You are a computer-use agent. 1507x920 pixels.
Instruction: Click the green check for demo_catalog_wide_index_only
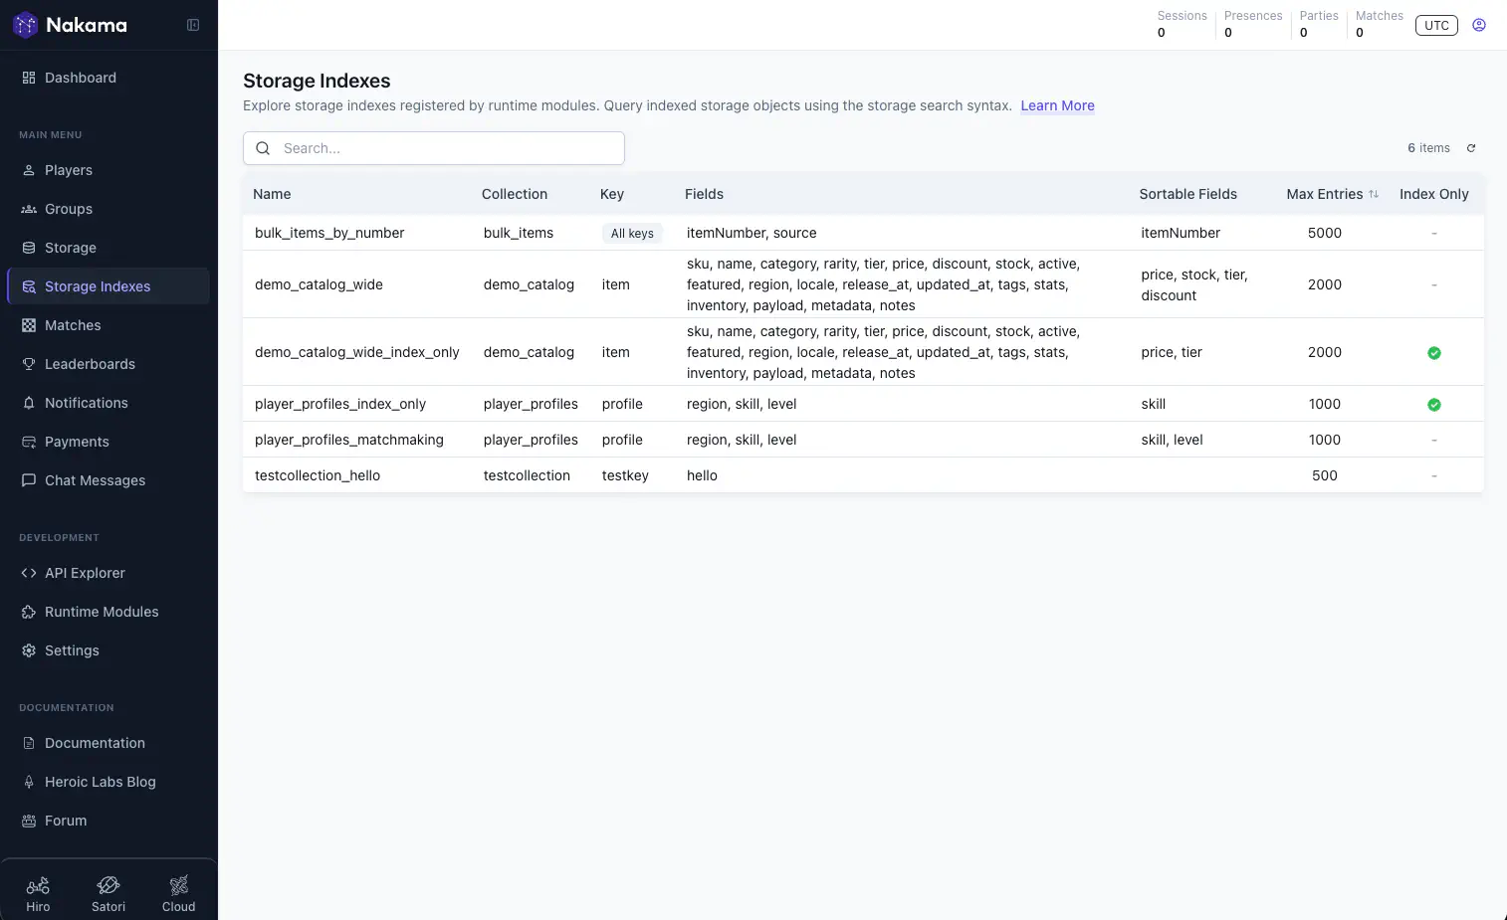(x=1434, y=353)
